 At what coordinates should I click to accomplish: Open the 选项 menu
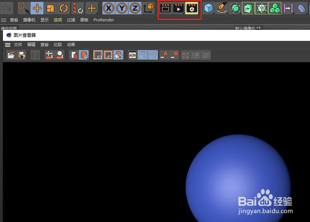click(58, 20)
